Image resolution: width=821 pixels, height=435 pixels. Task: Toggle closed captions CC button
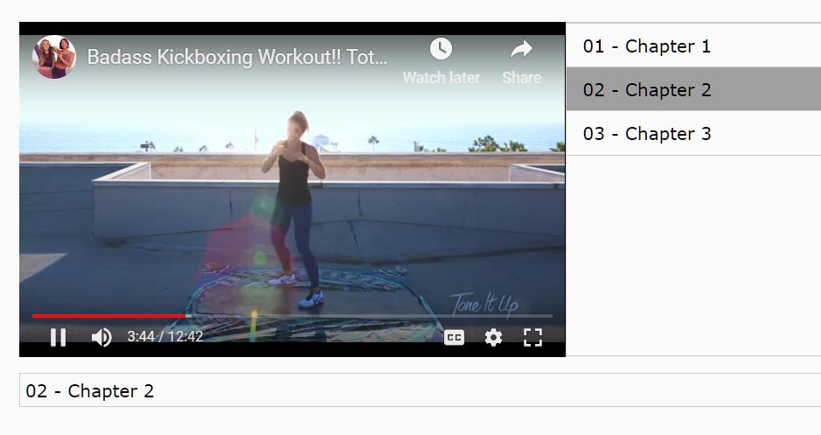point(454,338)
